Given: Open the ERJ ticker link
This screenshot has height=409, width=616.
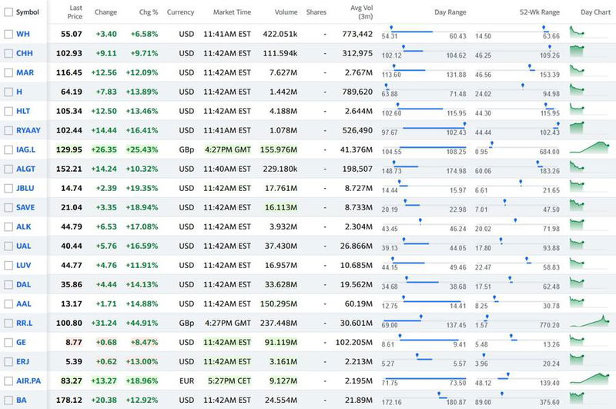Looking at the screenshot, I should 22,361.
